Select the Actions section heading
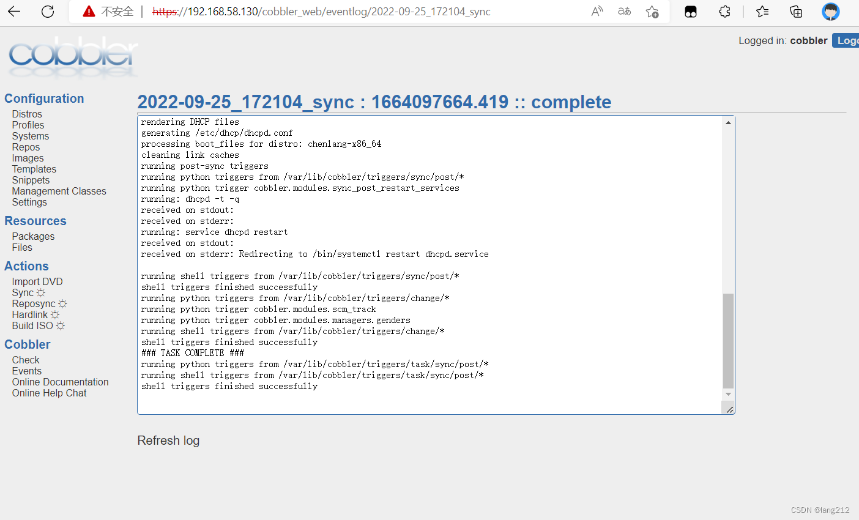 coord(26,266)
